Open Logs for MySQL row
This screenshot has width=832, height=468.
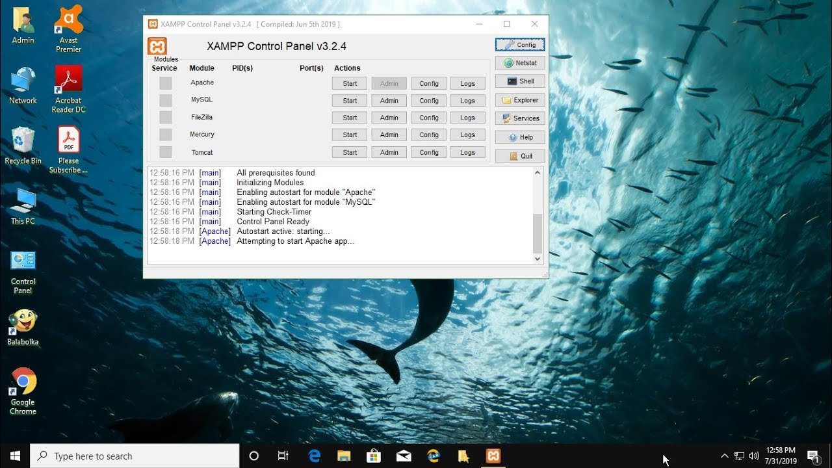[x=468, y=101]
